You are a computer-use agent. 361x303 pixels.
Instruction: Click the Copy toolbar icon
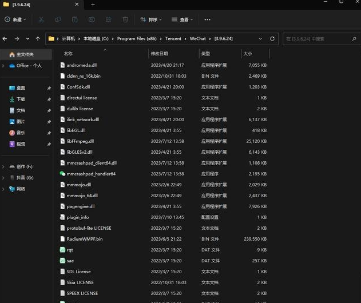click(x=58, y=19)
